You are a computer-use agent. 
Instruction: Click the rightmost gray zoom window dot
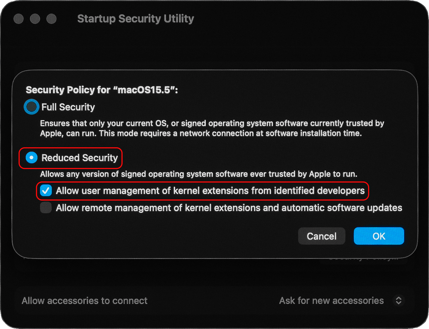pos(52,19)
